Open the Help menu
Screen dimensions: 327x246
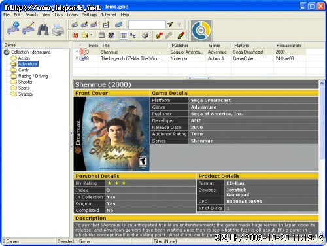125,14
